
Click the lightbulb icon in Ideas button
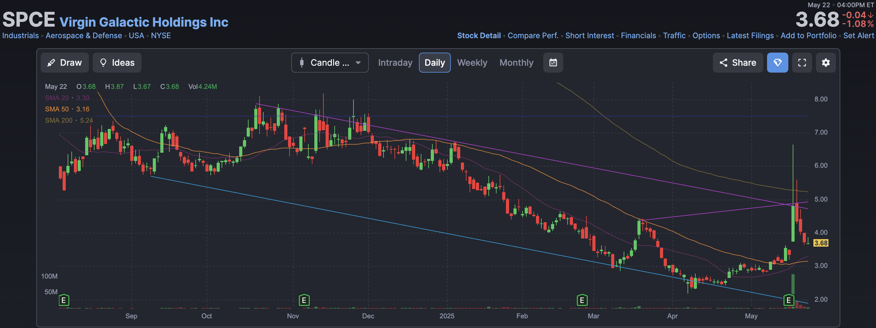click(103, 63)
